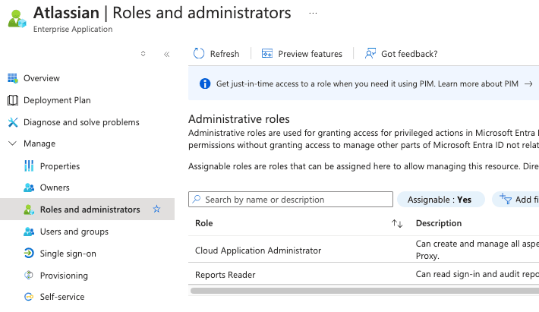The height and width of the screenshot is (312, 539).
Task: Select Roles and administrators item
Action: coord(87,210)
